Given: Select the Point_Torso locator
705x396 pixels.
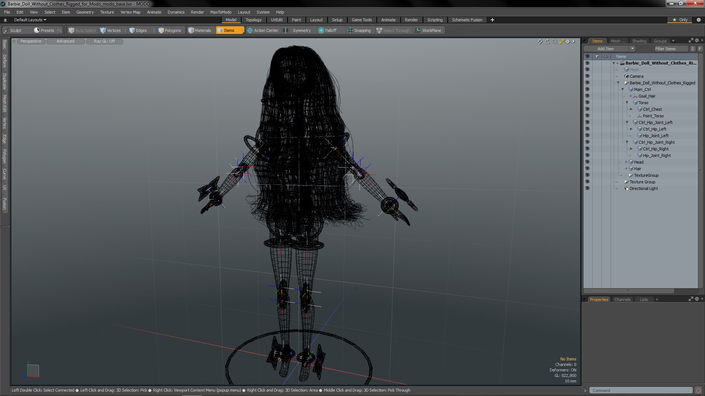Looking at the screenshot, I should click(653, 116).
